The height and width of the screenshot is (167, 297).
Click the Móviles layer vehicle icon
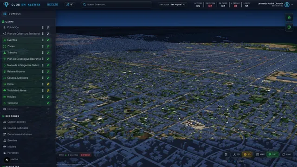coord(5,97)
